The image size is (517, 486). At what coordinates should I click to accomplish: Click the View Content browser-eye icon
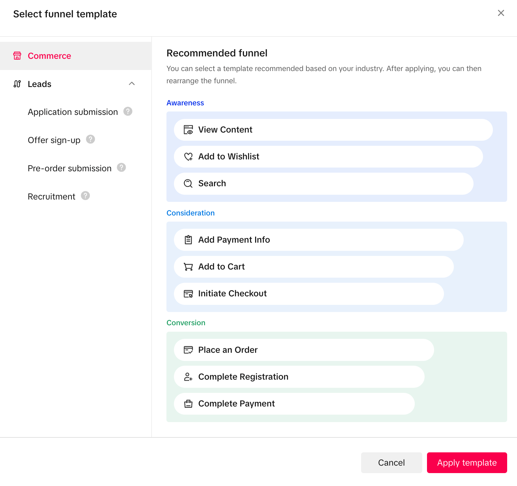click(x=188, y=130)
